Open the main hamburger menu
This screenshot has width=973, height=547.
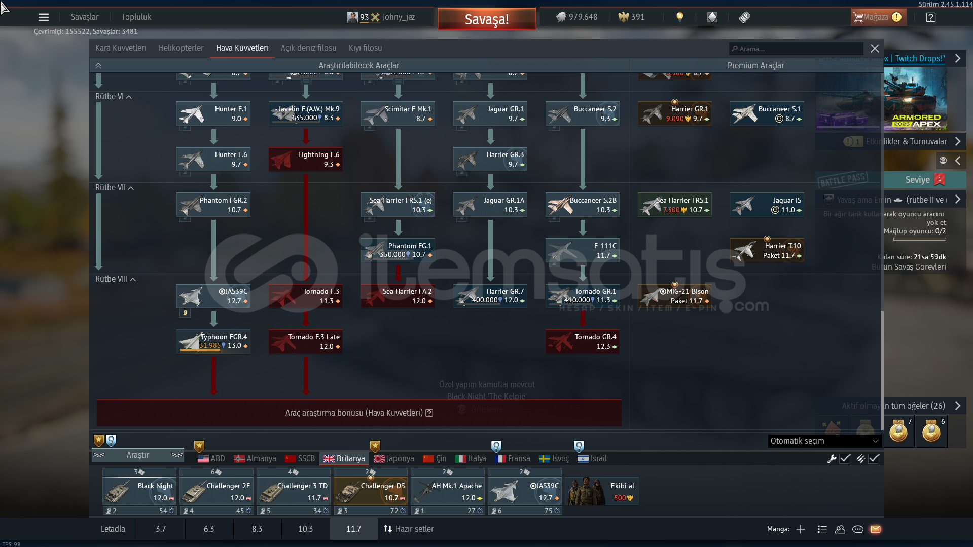(x=44, y=17)
